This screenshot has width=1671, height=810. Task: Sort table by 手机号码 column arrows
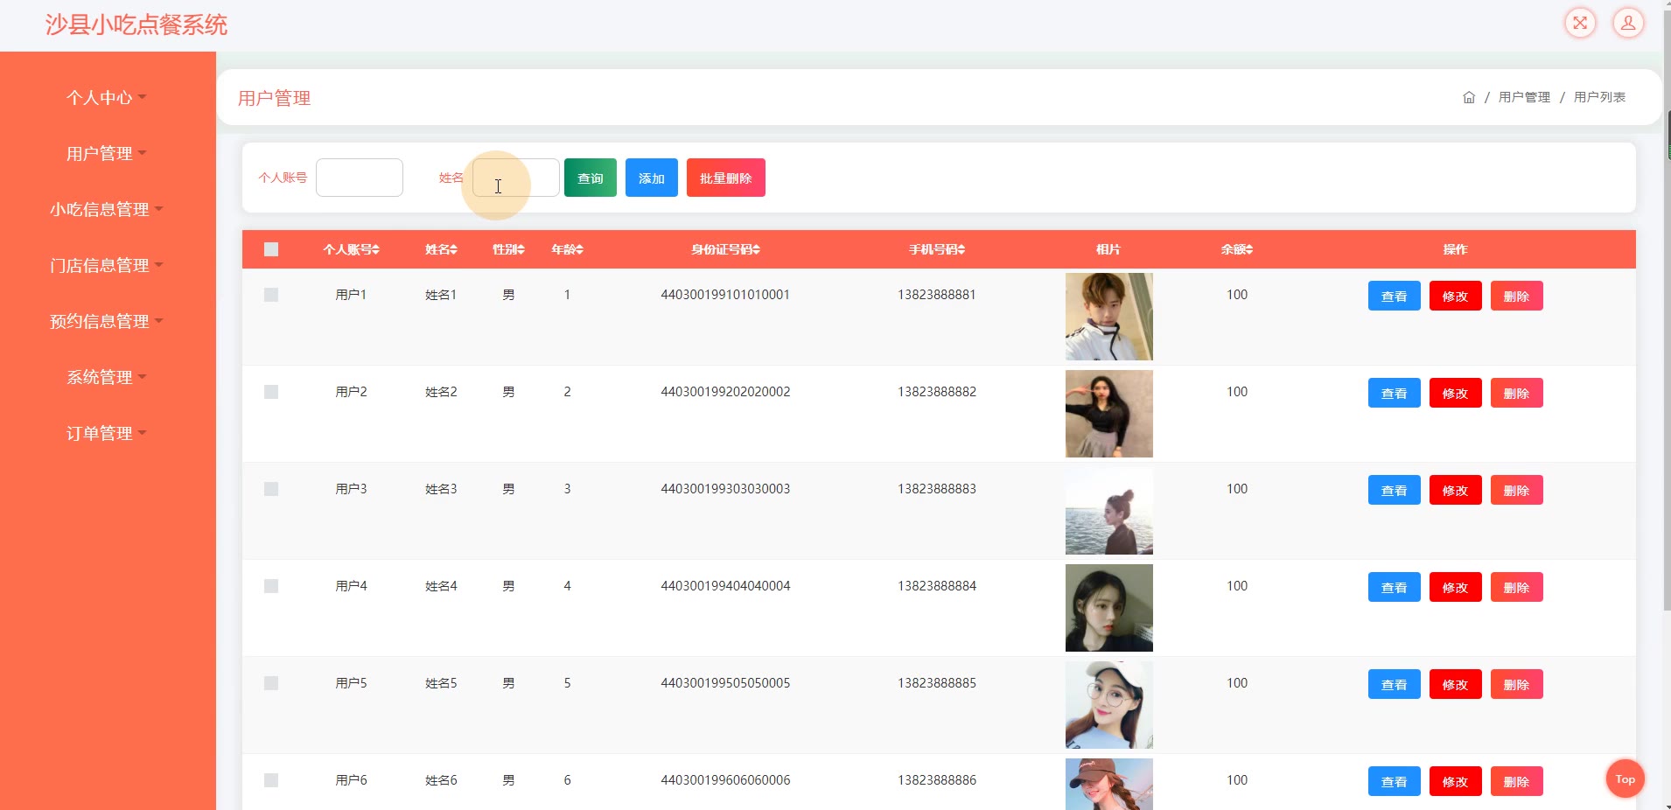961,250
